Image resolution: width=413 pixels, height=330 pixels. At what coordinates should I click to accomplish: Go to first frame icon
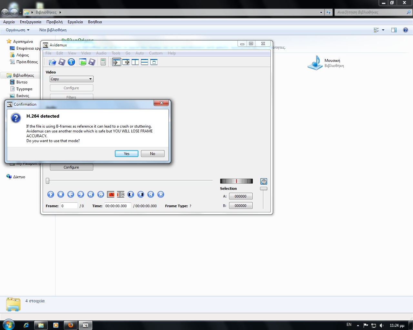(151, 194)
